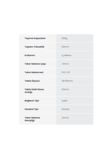Click the Taşıma Kapasitesi label
The height and width of the screenshot is (159, 112).
(x=35, y=38)
